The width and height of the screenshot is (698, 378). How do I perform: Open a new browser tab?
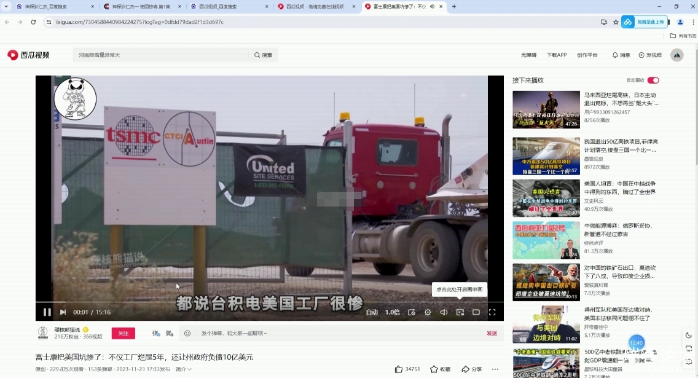[x=454, y=7]
